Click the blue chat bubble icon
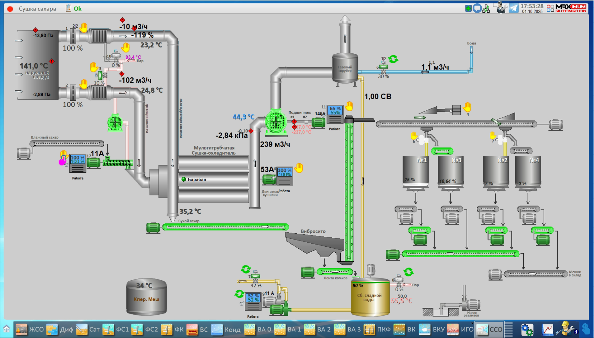The height and width of the screenshot is (338, 594). click(x=477, y=8)
